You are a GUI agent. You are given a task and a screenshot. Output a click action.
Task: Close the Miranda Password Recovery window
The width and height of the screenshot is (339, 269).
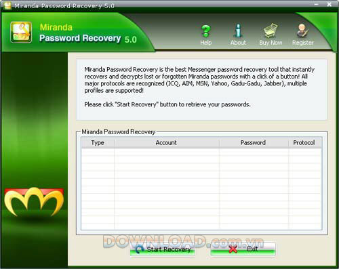[x=330, y=4]
